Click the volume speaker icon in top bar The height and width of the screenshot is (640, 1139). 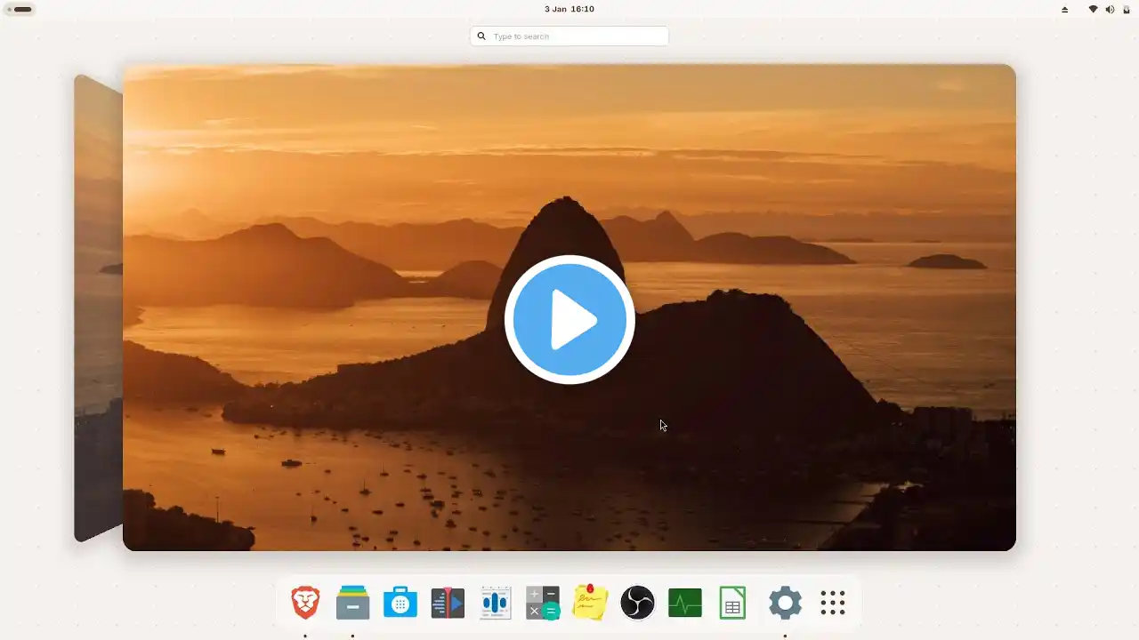point(1110,9)
